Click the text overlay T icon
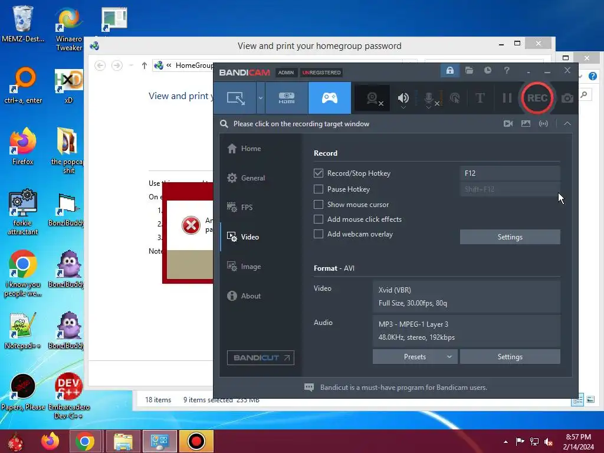Image resolution: width=604 pixels, height=453 pixels. [480, 99]
